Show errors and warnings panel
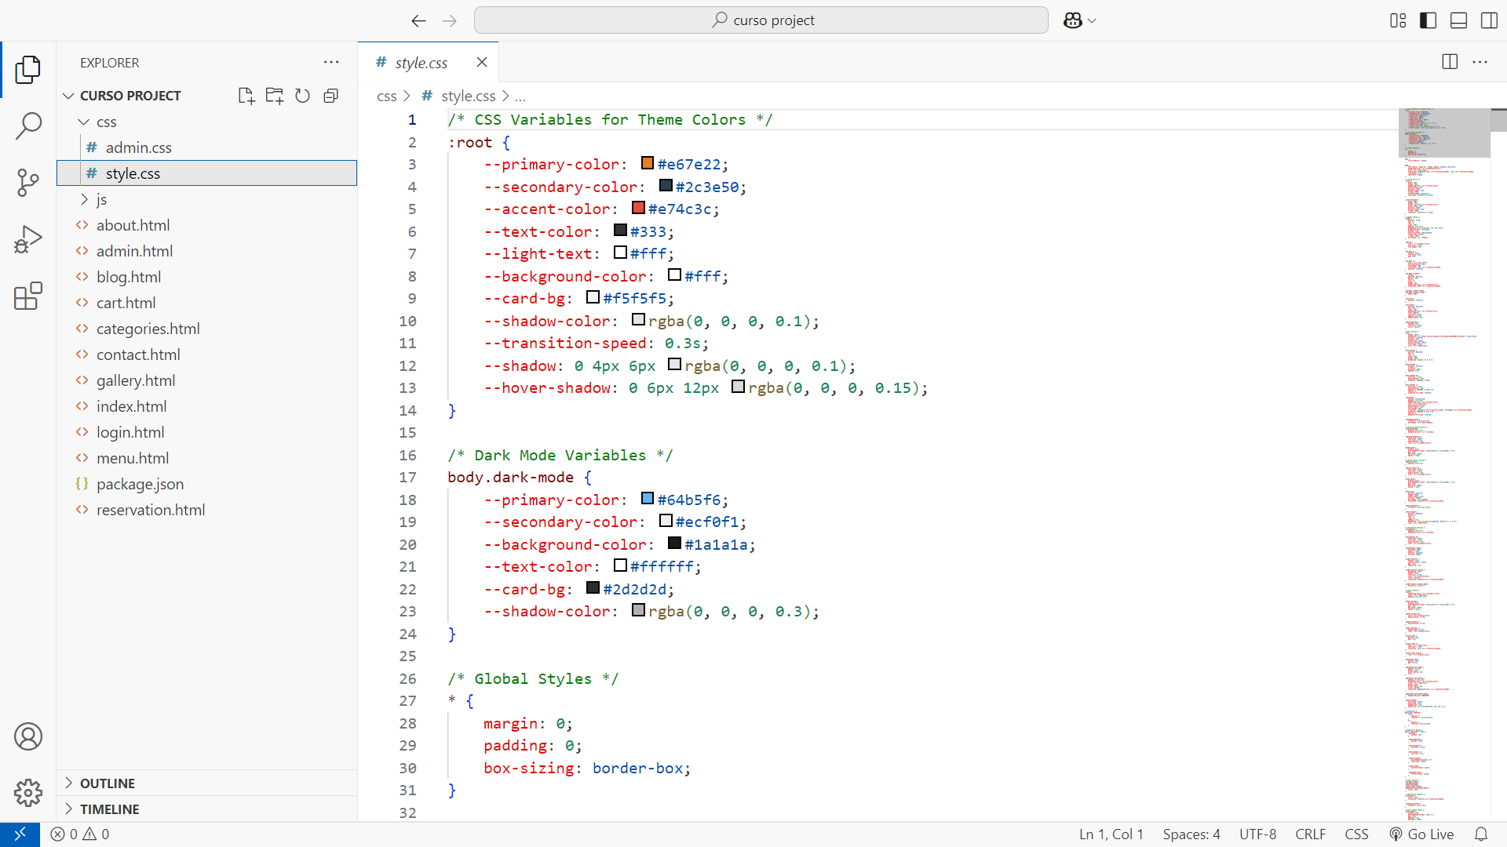Image resolution: width=1507 pixels, height=847 pixels. [80, 834]
